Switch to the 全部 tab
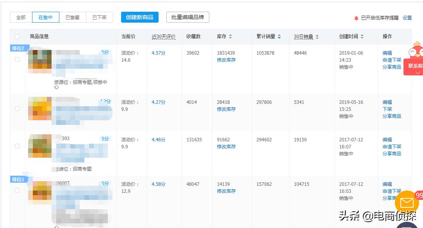 [x=21, y=17]
